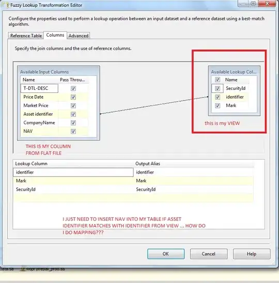Select the Columns tab
The height and width of the screenshot is (283, 279).
[x=55, y=35]
